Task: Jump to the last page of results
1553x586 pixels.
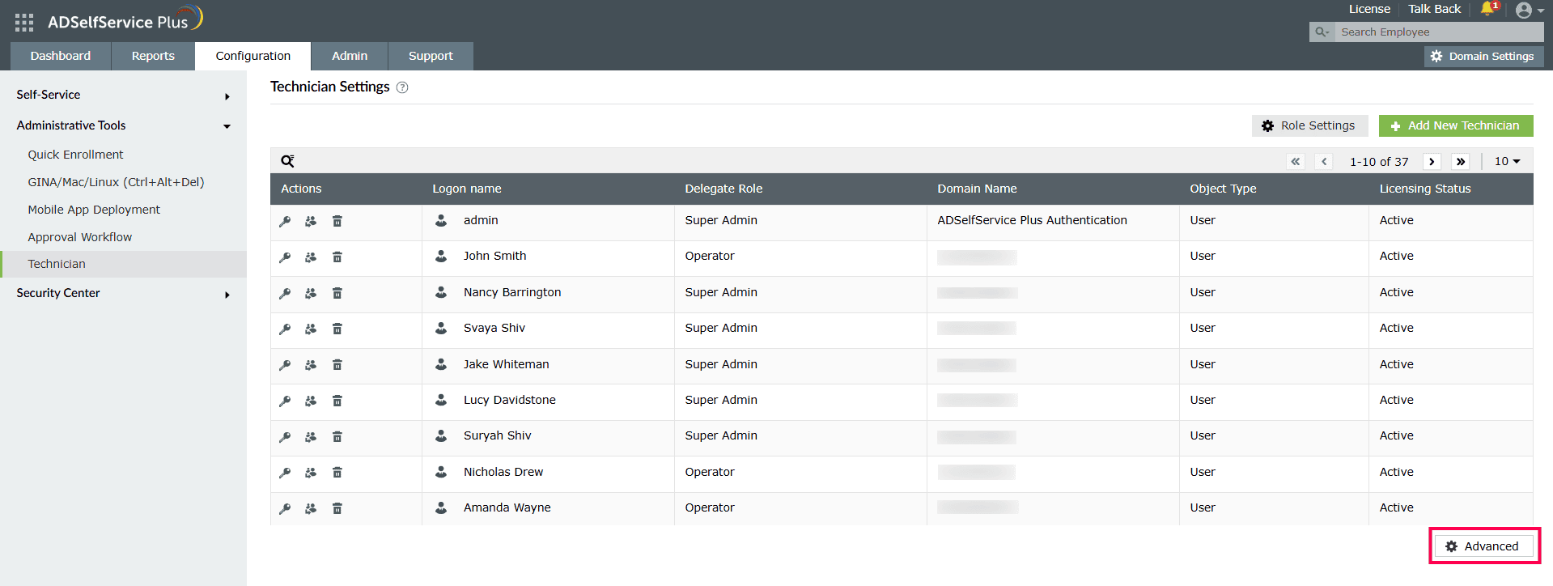Action: [1461, 161]
